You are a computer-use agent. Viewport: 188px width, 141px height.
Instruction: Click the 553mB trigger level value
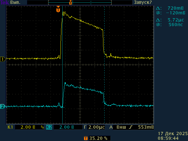tap(146, 127)
